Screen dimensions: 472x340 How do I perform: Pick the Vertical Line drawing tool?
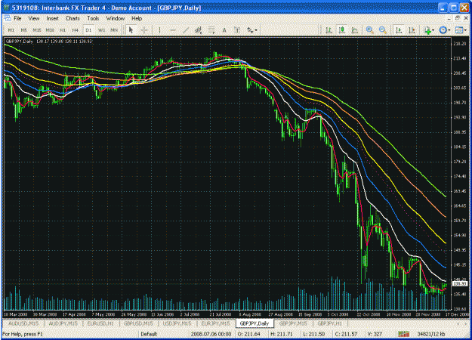point(159,30)
